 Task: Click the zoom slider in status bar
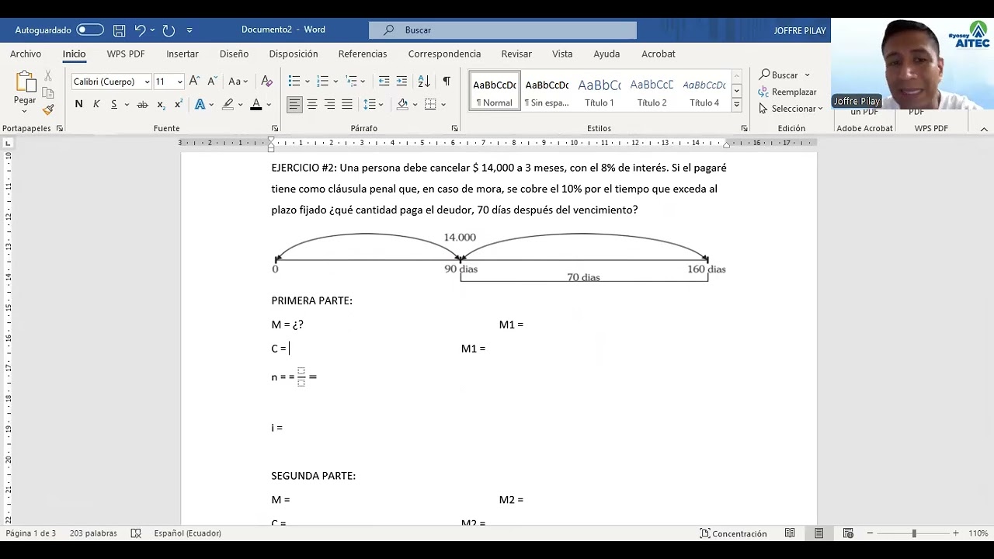tap(913, 533)
